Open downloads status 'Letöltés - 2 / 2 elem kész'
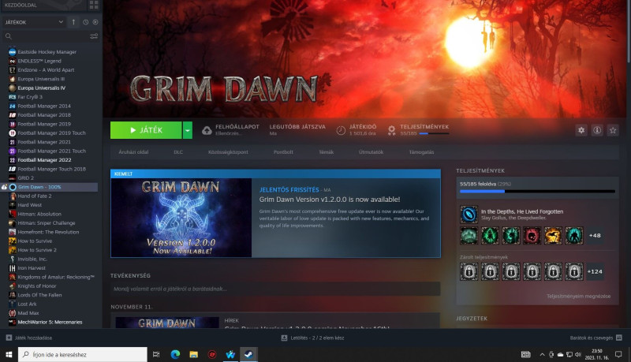The height and width of the screenshot is (362, 631). coord(312,338)
